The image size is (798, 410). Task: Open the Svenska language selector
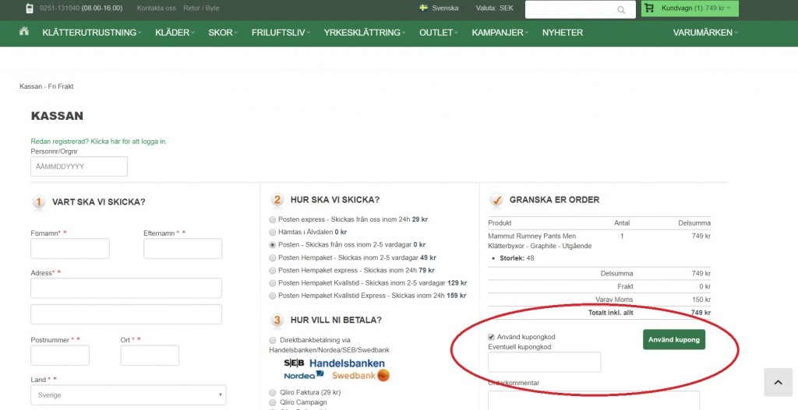439,8
